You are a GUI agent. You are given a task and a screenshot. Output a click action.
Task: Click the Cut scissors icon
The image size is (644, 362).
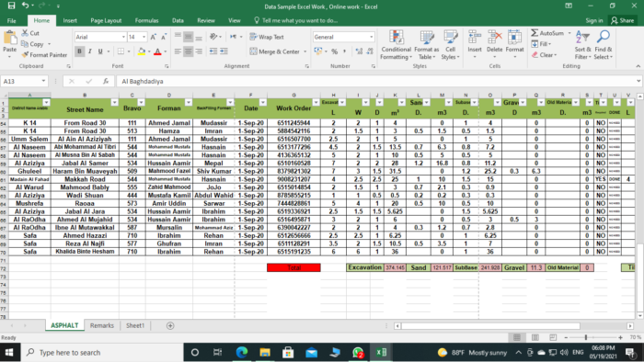tap(25, 33)
